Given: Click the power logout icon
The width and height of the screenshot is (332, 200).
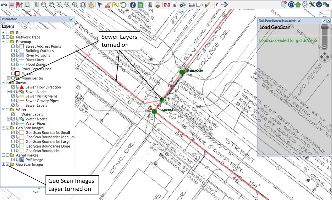Looking at the screenshot, I should tap(319, 4).
